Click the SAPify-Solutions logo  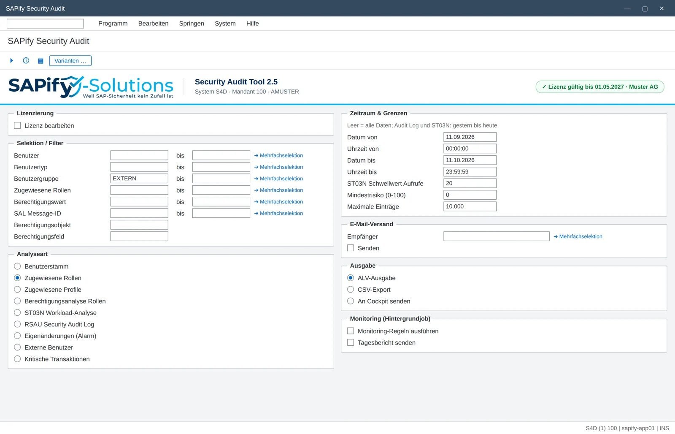click(91, 87)
